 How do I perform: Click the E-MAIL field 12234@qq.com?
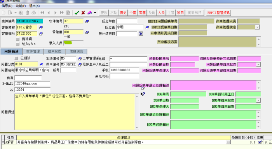coord(32,84)
